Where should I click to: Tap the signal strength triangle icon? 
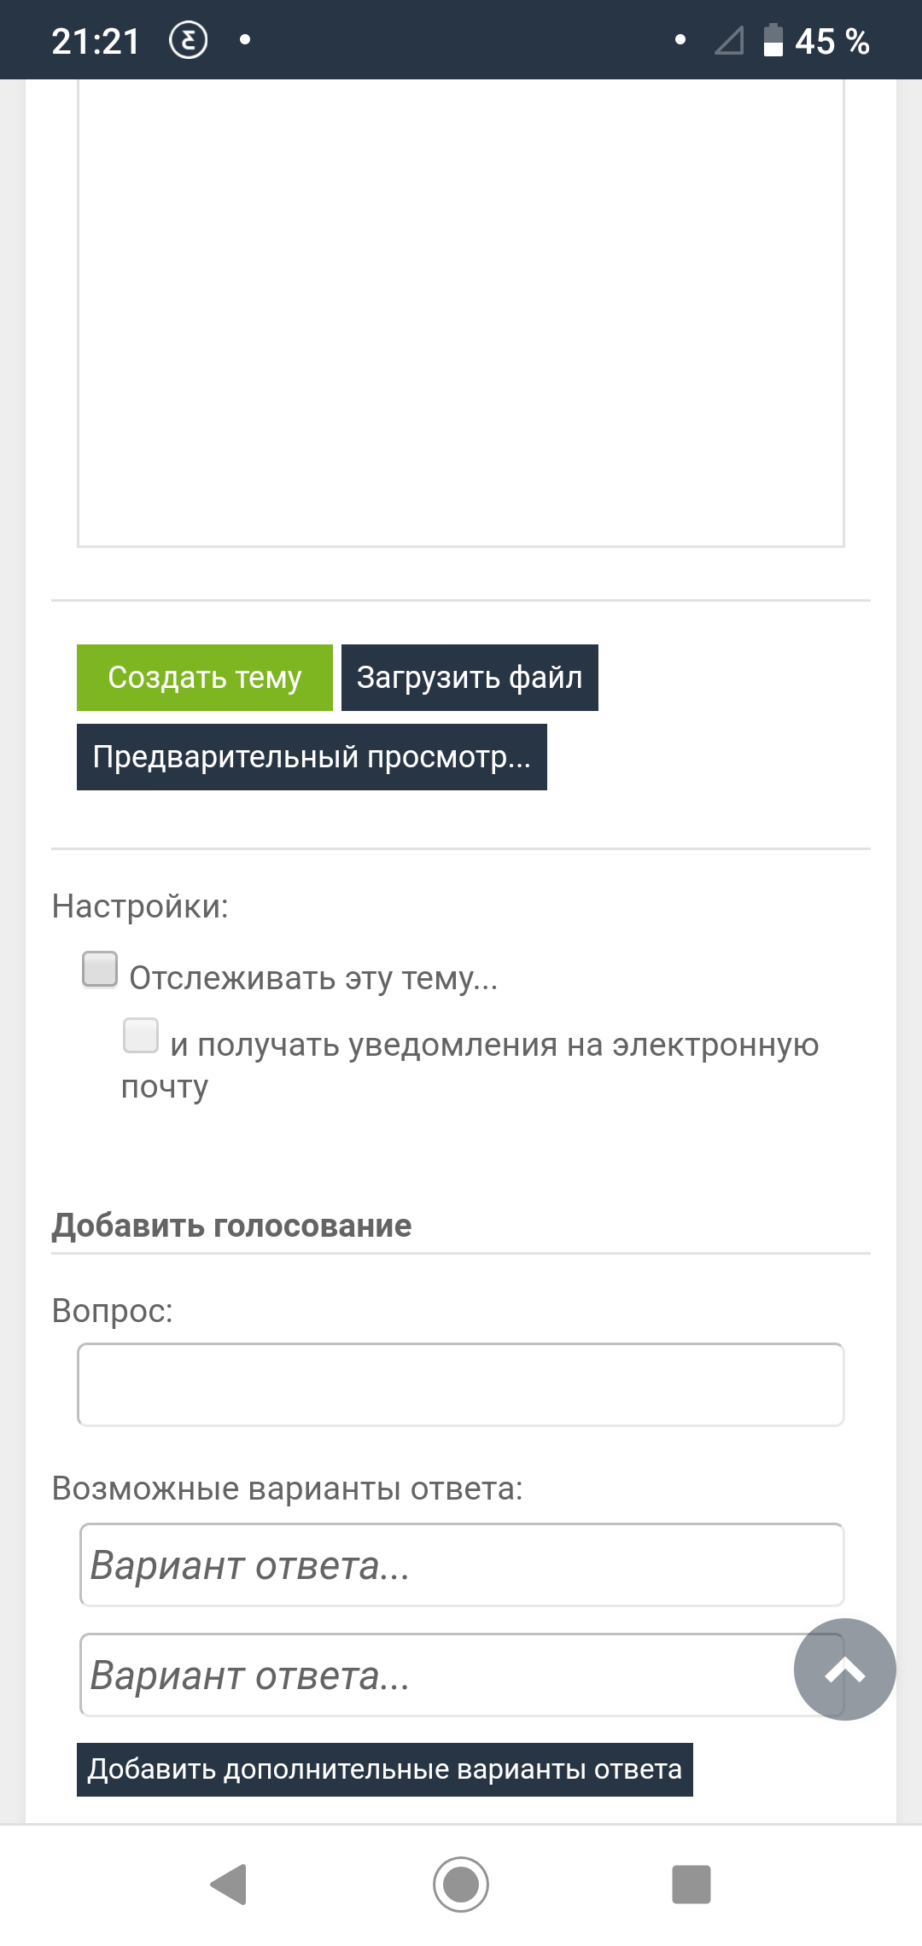(x=729, y=40)
